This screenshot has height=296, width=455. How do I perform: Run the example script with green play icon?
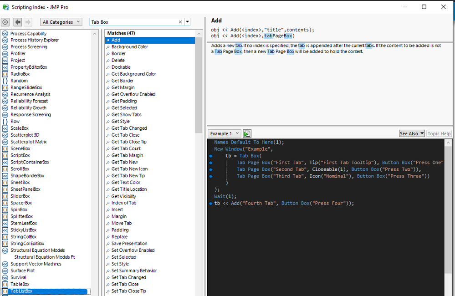tap(247, 133)
